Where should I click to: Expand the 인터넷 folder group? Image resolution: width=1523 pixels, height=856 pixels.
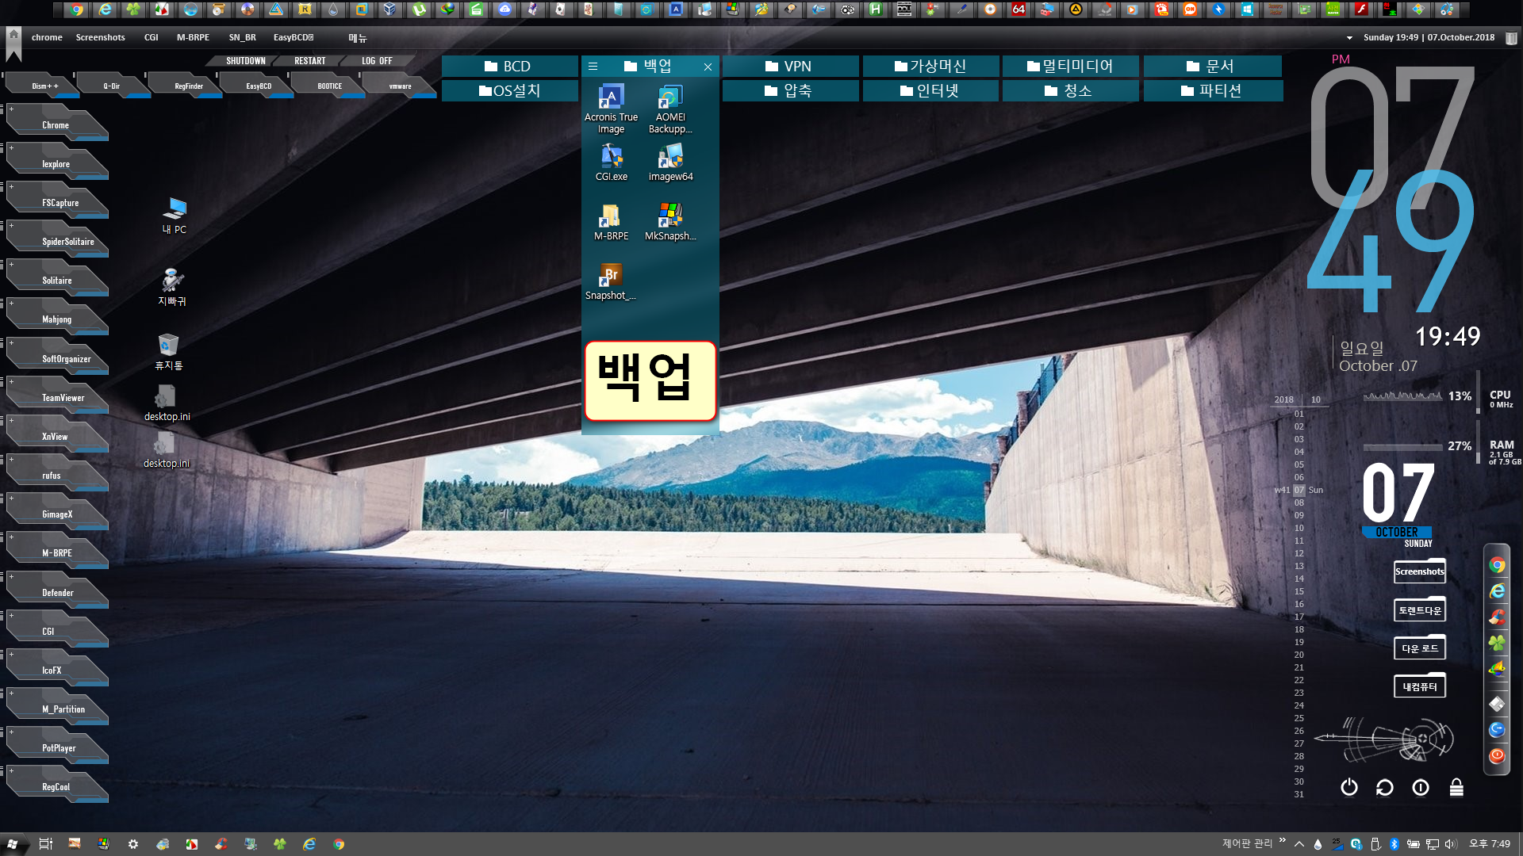coord(930,91)
